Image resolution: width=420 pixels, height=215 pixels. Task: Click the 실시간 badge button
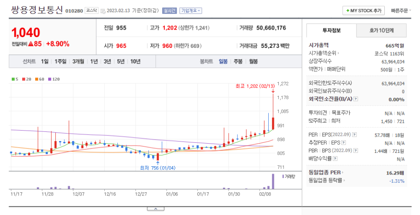[169, 11]
